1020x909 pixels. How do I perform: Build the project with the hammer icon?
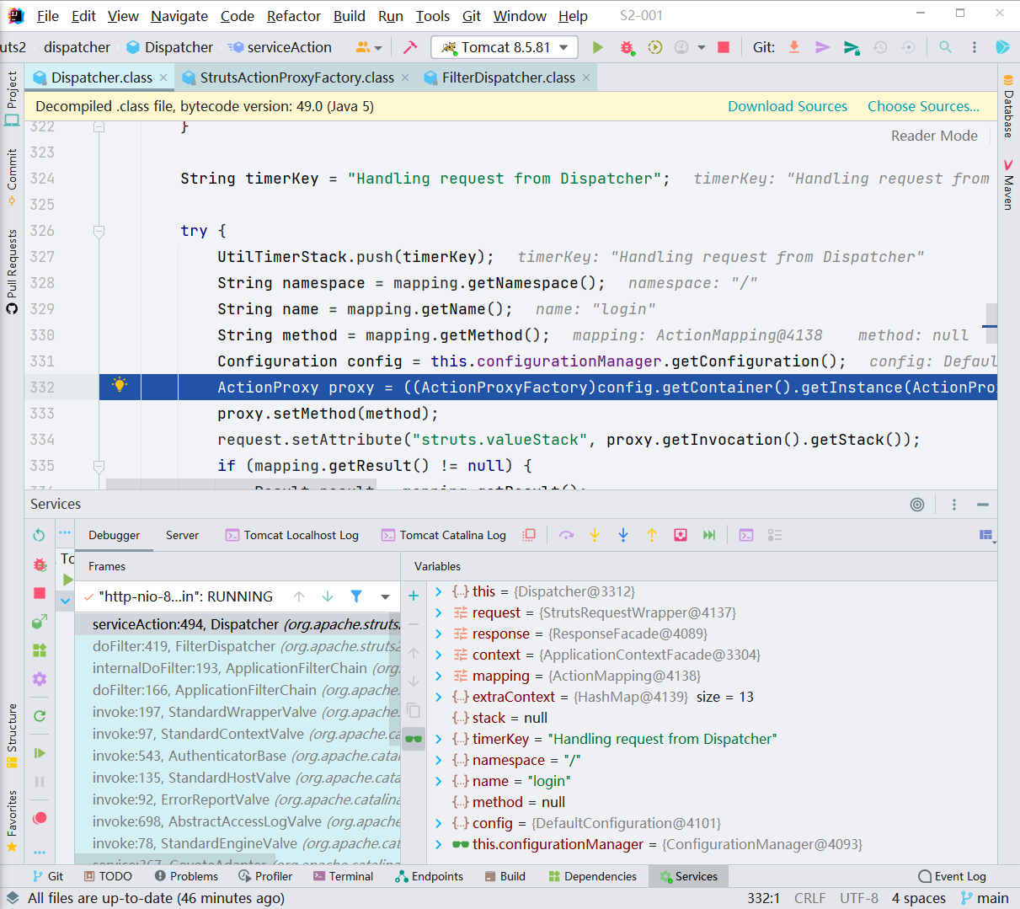point(410,47)
